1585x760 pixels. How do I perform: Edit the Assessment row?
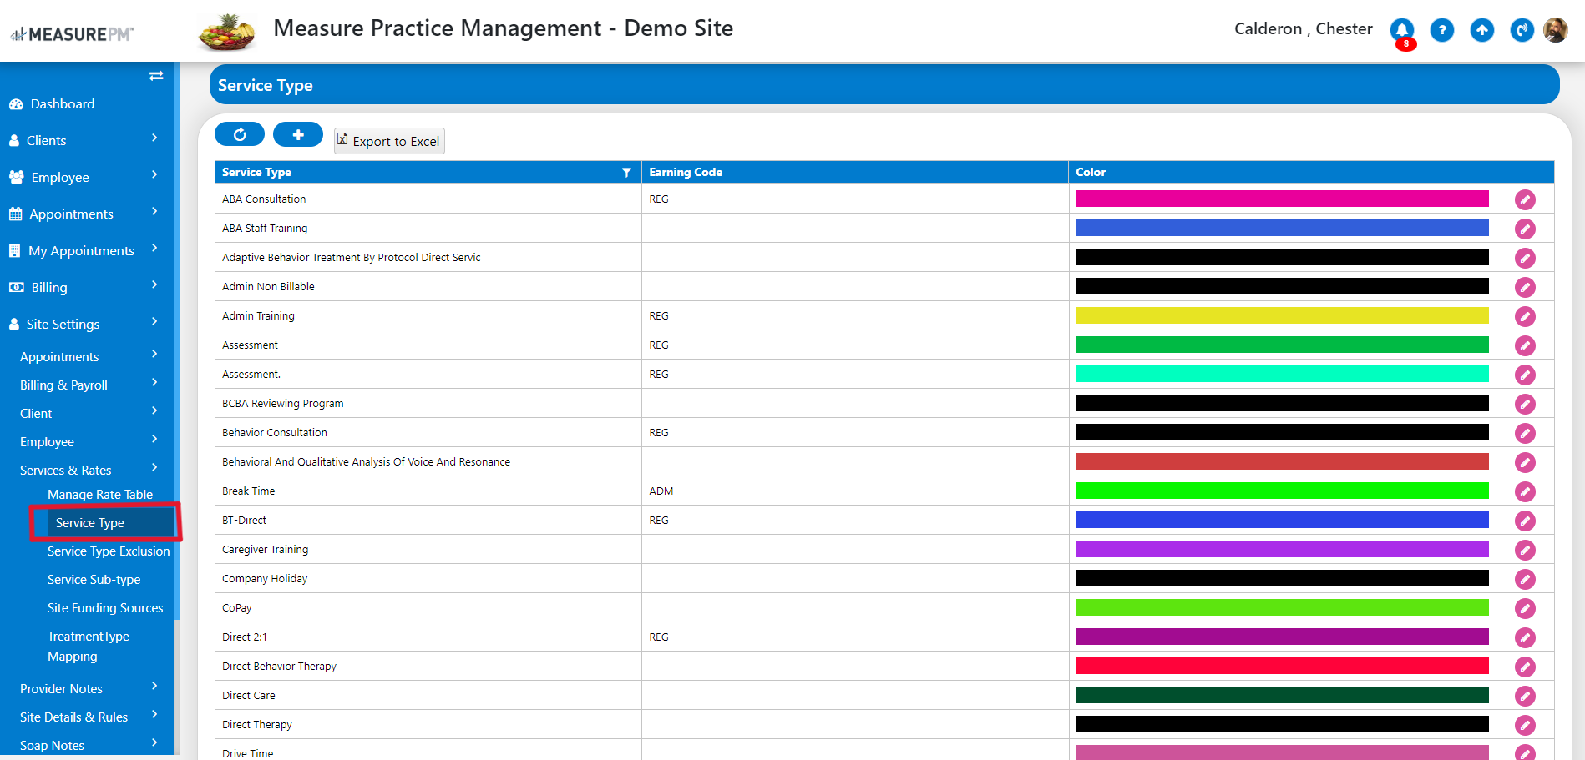[1525, 345]
